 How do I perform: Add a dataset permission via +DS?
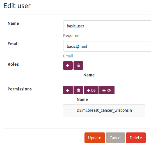[x=91, y=90]
